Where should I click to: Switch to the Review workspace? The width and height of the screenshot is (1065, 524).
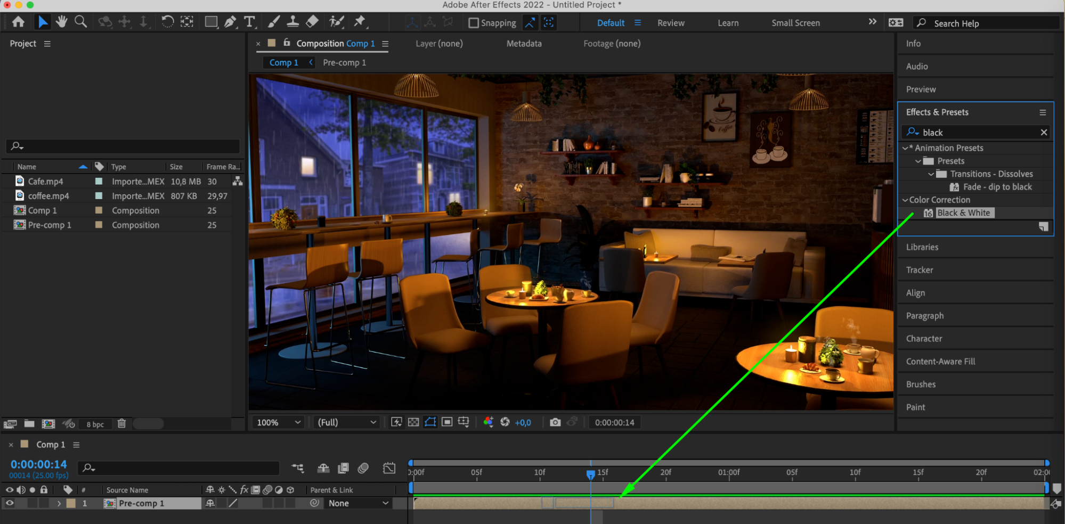coord(671,23)
